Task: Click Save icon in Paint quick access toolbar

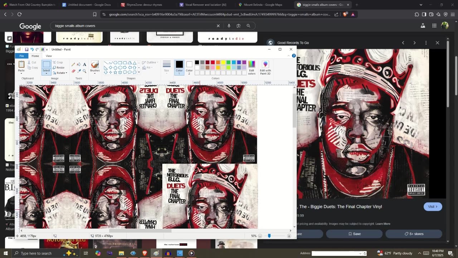Action: click(x=26, y=49)
